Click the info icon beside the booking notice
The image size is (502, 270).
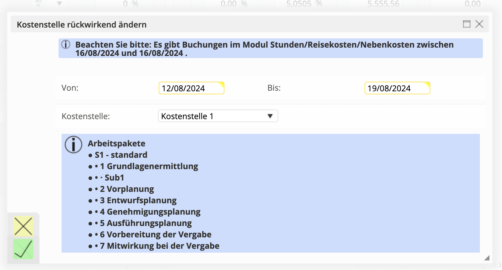click(66, 45)
